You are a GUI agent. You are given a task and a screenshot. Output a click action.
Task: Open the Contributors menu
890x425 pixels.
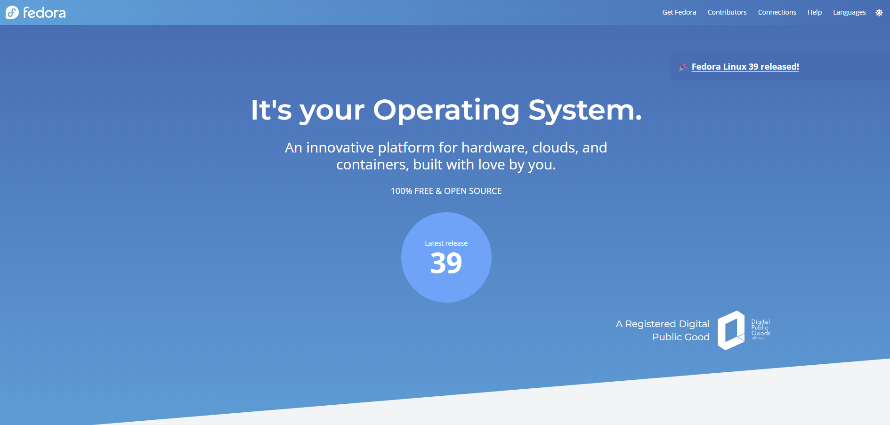click(727, 12)
